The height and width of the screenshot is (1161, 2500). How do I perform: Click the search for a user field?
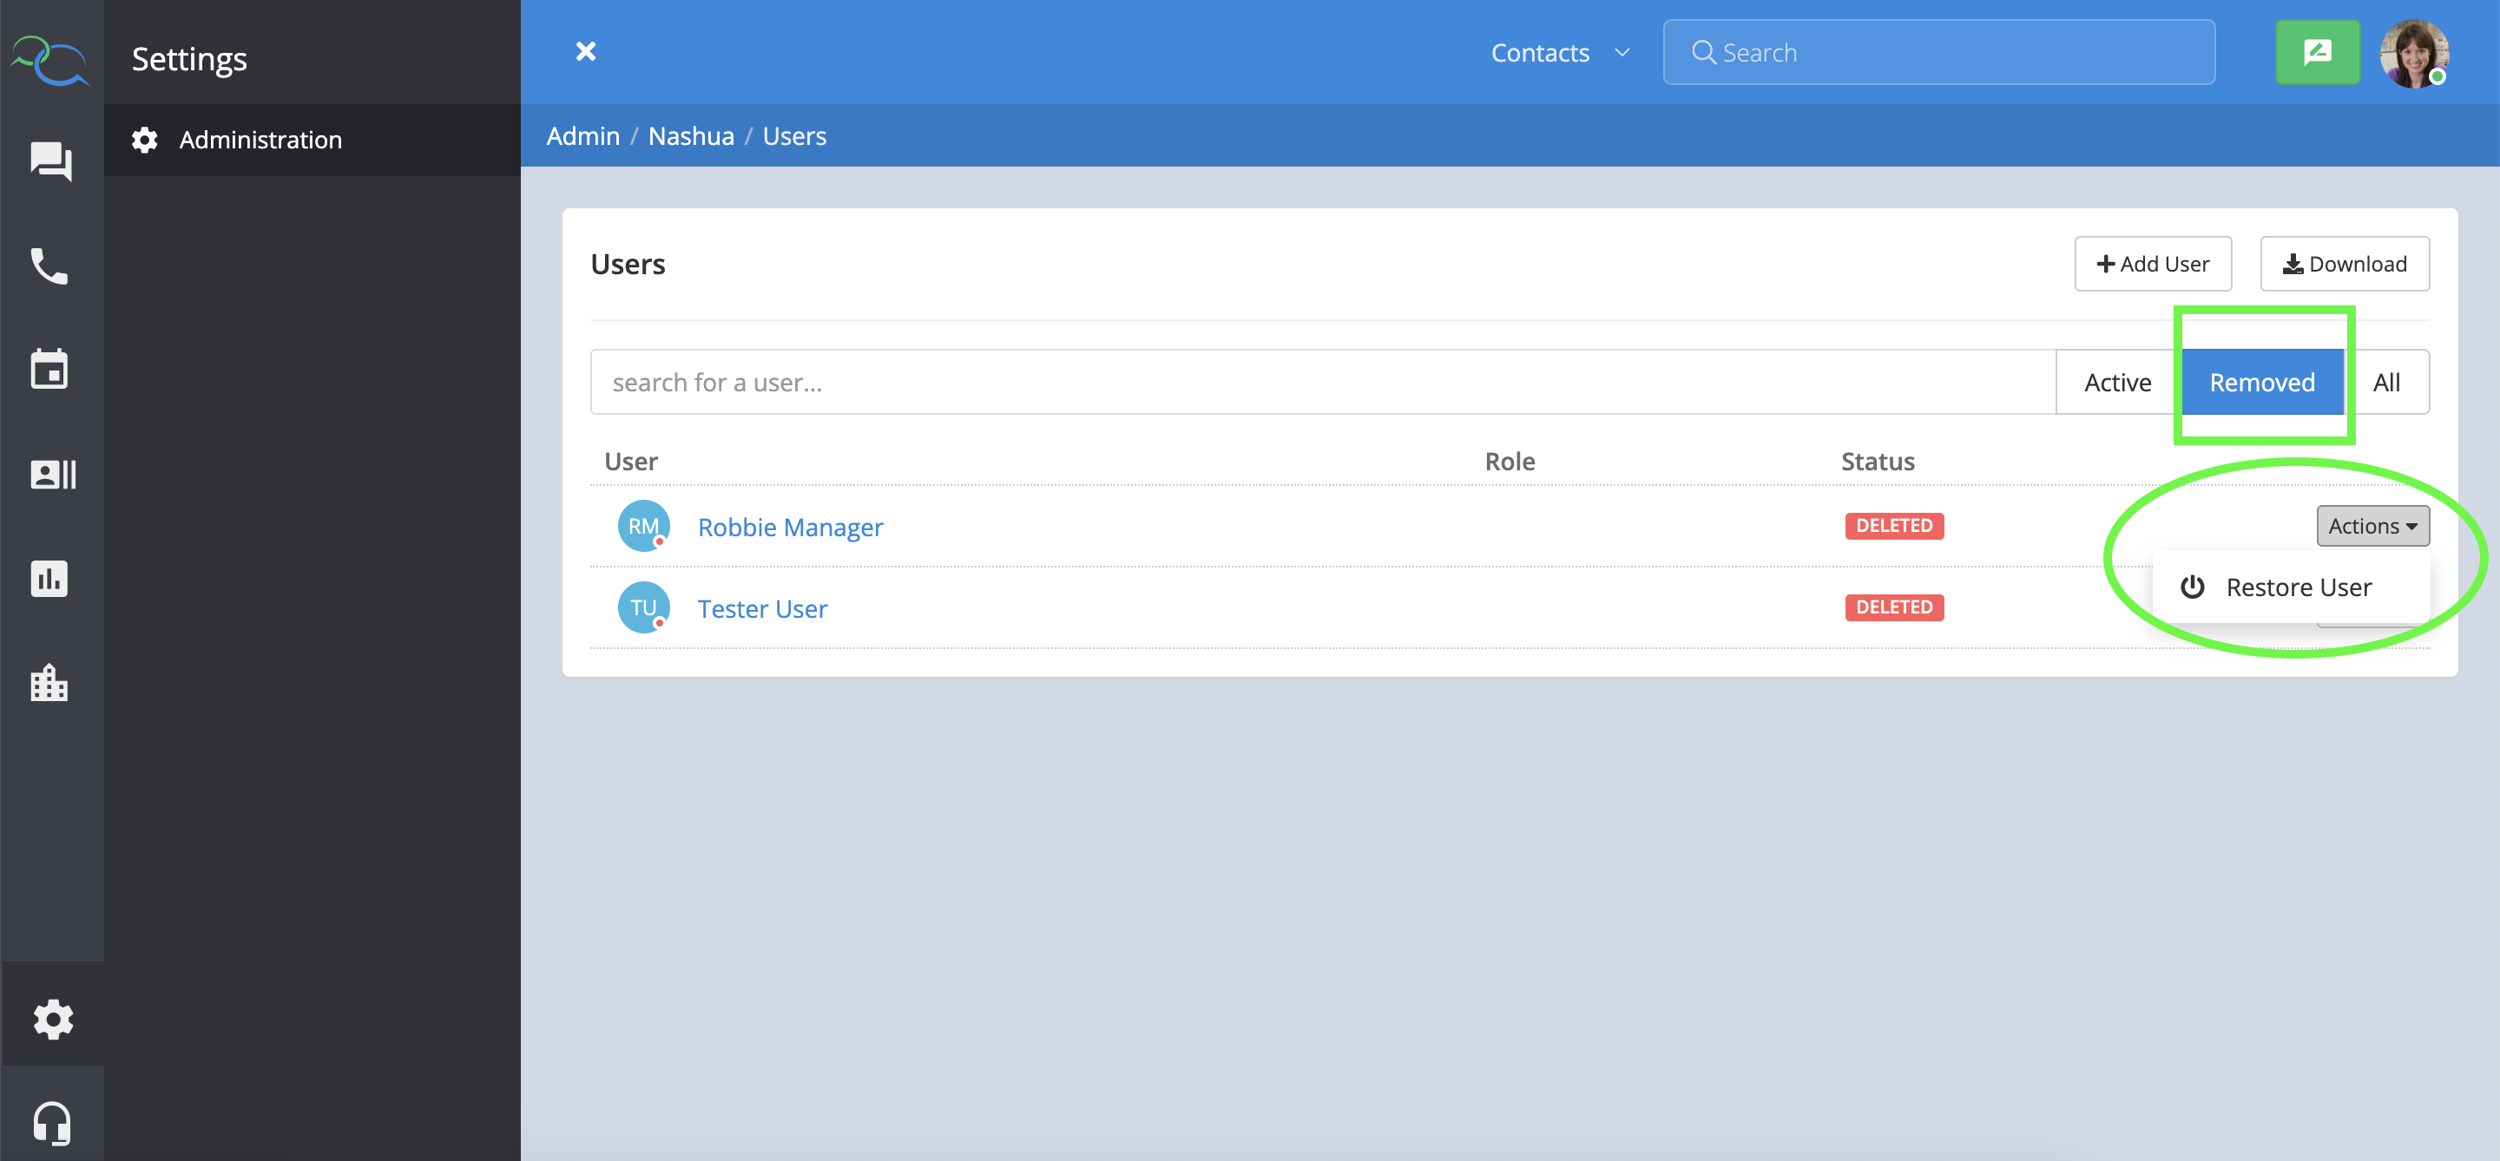click(x=1323, y=382)
